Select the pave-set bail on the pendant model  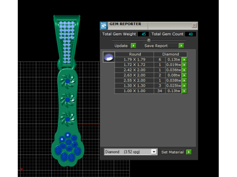(x=67, y=41)
